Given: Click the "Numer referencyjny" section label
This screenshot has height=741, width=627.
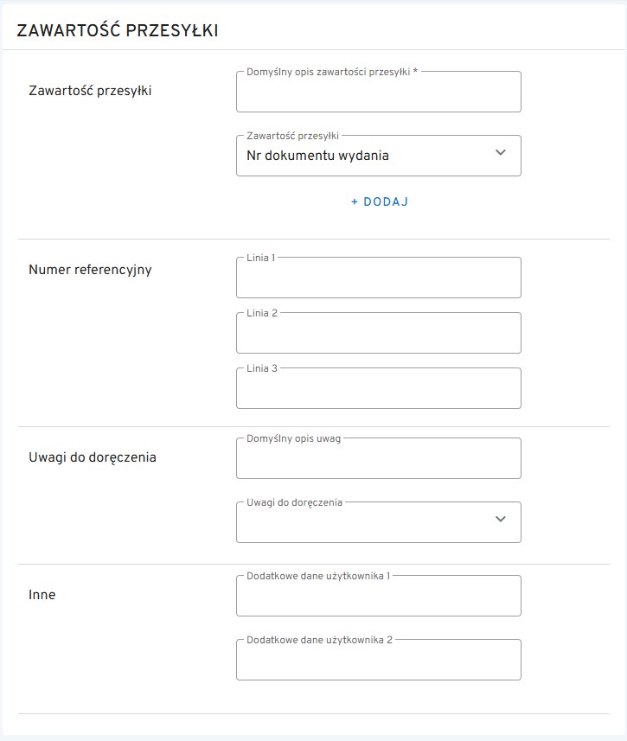Looking at the screenshot, I should point(90,270).
